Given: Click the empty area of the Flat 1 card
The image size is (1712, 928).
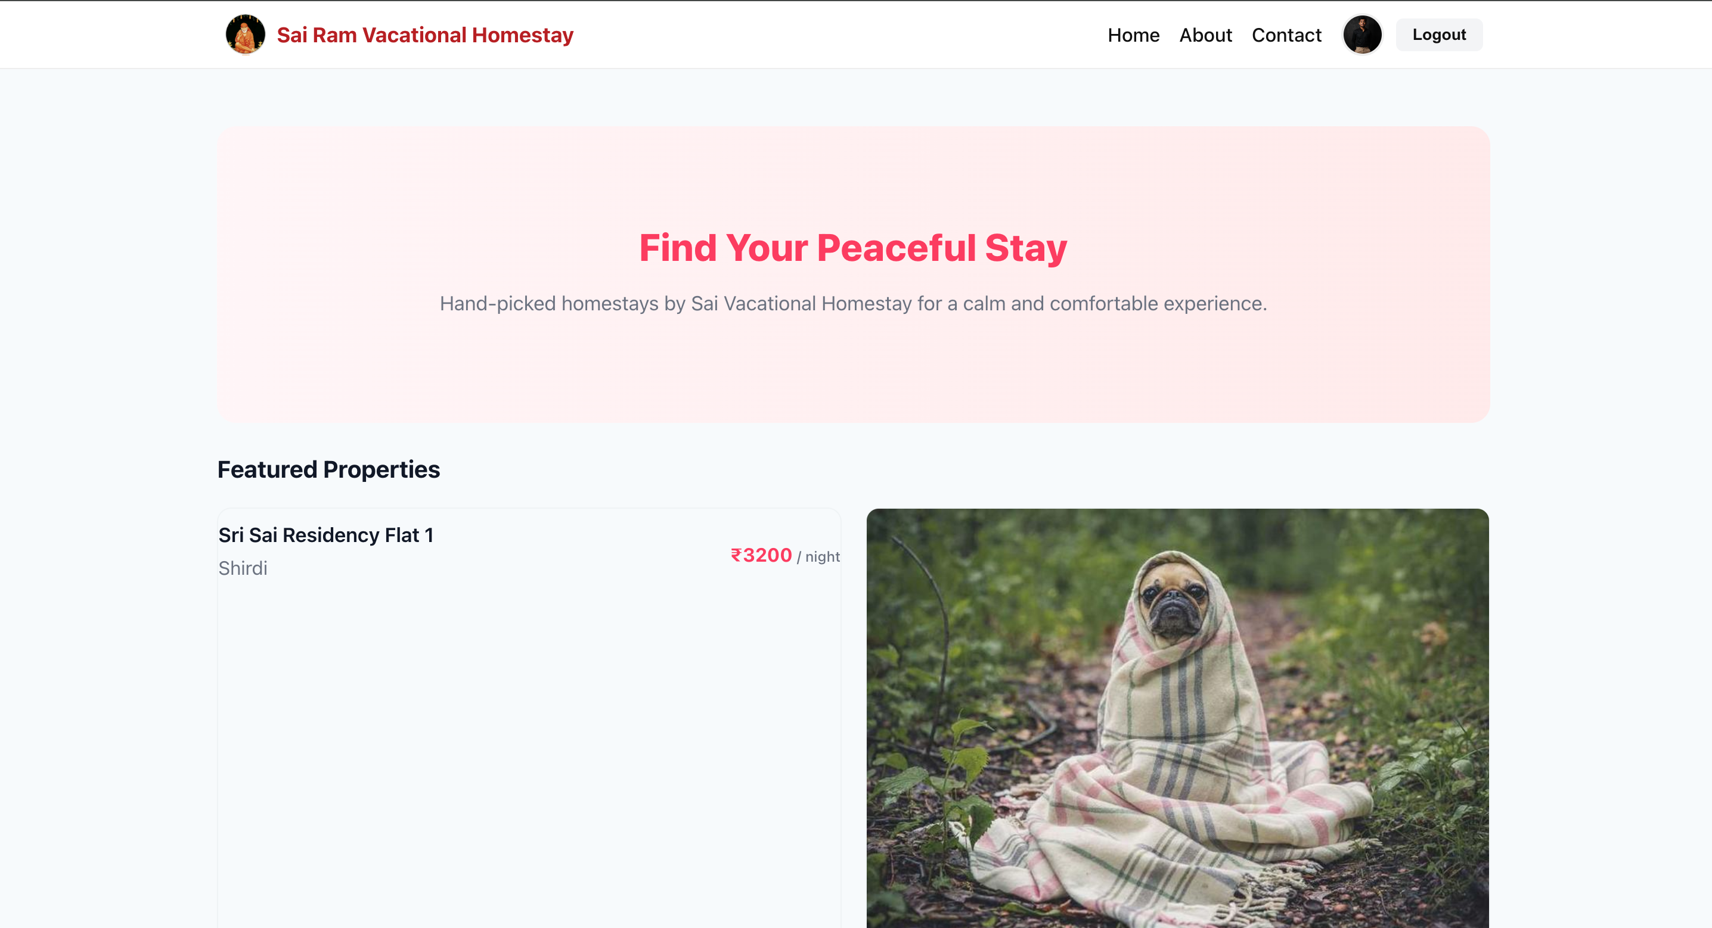Looking at the screenshot, I should pos(529,751).
